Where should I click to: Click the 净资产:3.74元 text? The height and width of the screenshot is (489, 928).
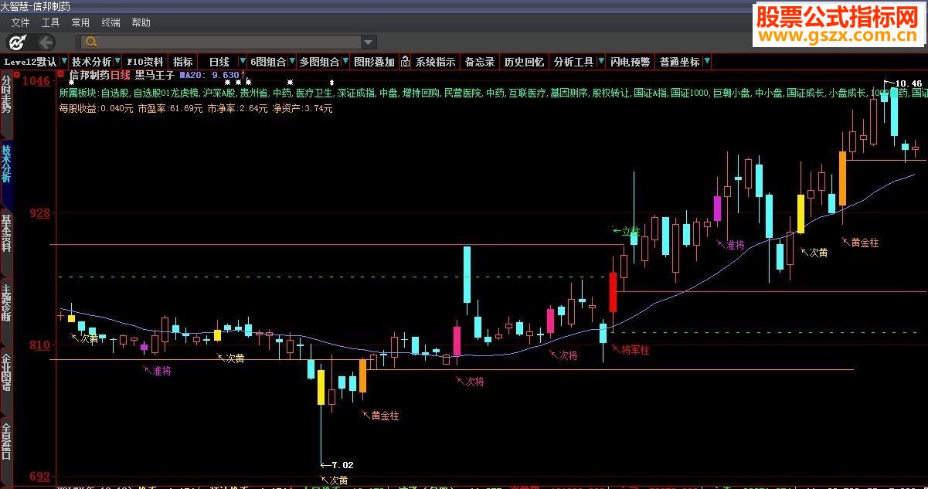click(302, 109)
